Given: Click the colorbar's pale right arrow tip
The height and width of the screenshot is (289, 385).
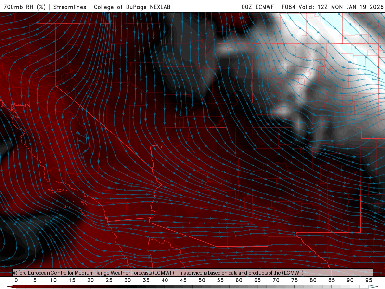Looking at the screenshot, I should tap(373, 287).
